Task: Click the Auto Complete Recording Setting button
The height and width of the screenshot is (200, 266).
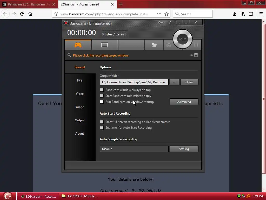Action: 184,149
